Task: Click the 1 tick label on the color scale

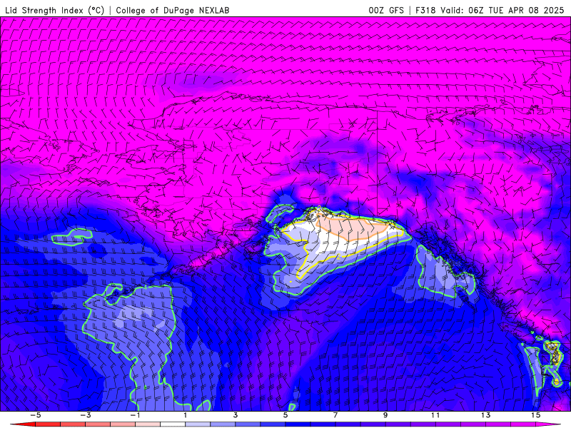Action: 186,415
